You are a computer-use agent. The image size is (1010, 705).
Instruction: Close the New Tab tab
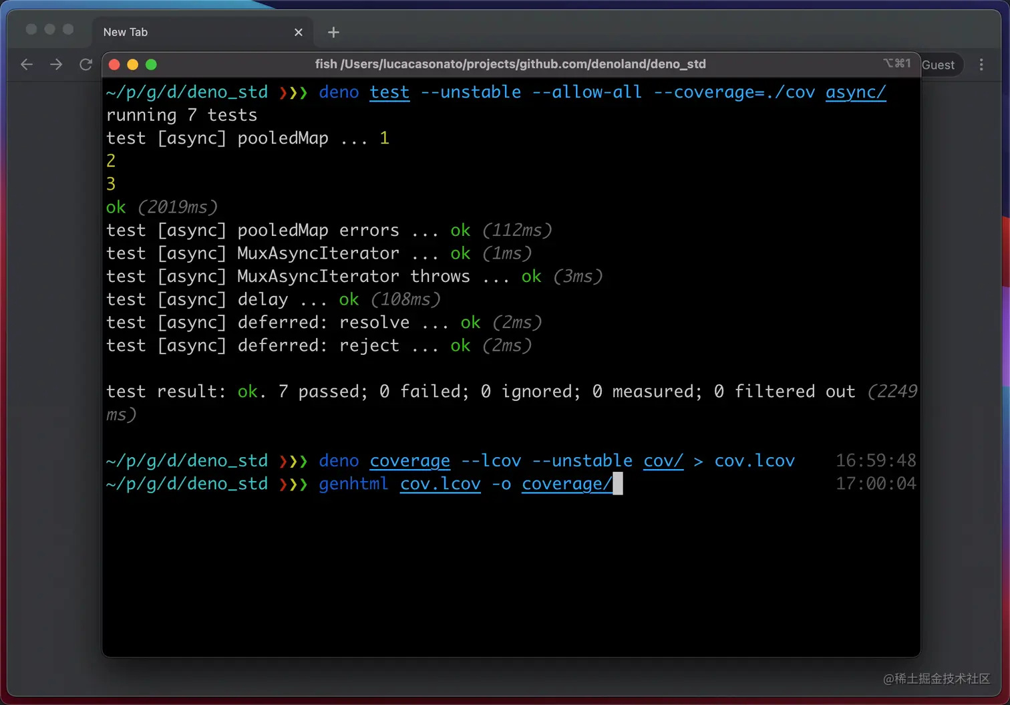pos(299,32)
